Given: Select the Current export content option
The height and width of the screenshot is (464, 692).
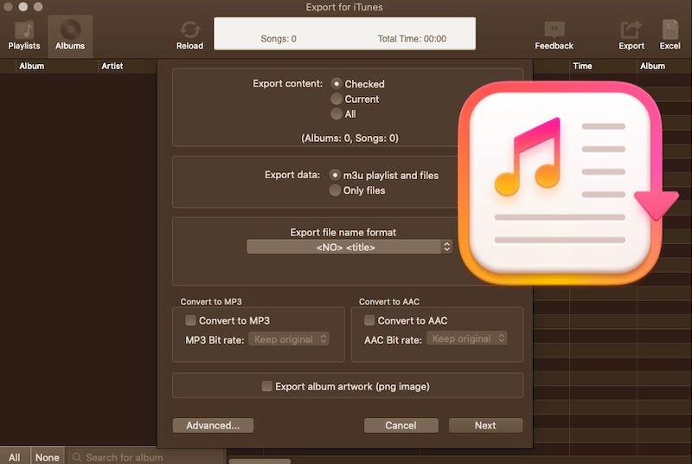Looking at the screenshot, I should [x=336, y=99].
